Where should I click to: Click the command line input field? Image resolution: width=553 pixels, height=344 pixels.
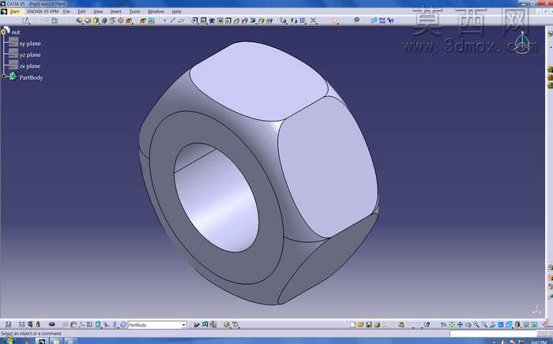(x=493, y=333)
